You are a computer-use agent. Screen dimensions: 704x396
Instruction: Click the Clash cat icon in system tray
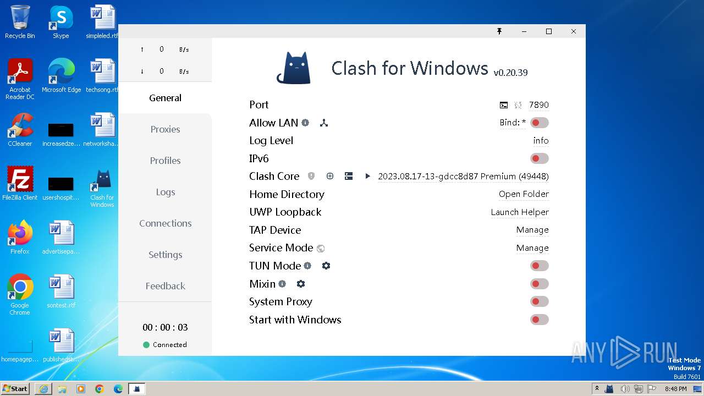(x=609, y=389)
